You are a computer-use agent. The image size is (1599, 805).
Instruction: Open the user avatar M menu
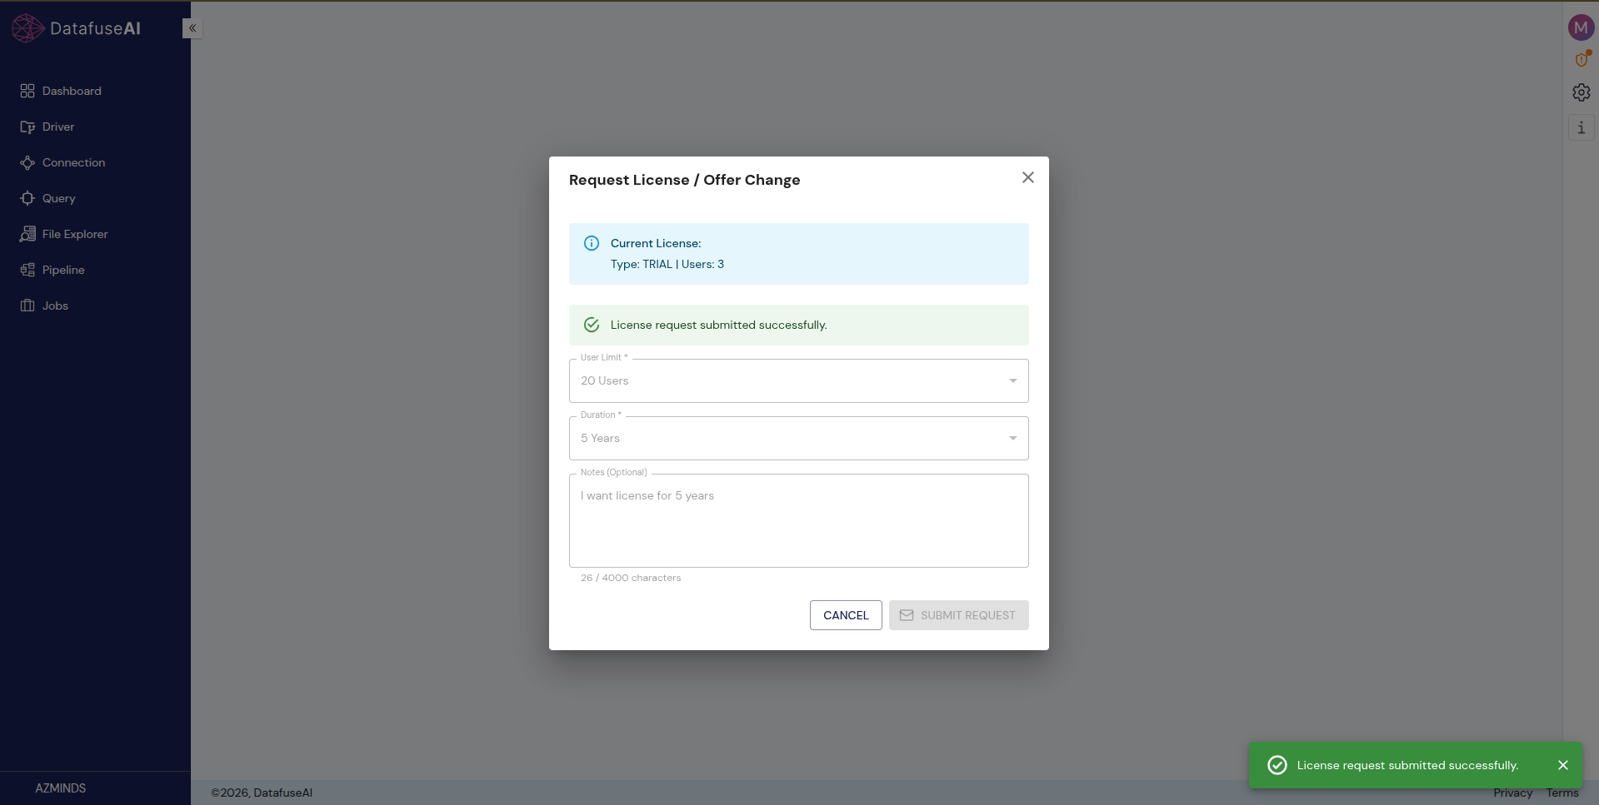coord(1581,27)
